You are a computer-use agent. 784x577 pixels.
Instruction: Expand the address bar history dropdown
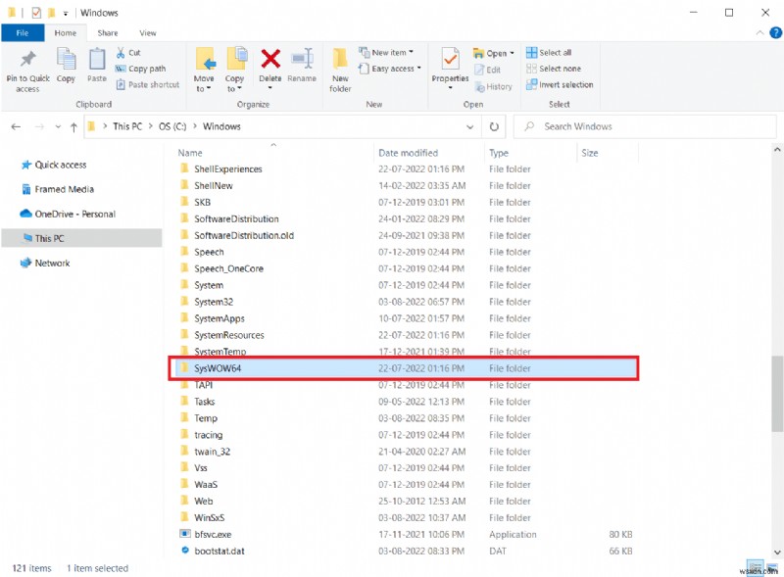click(x=470, y=127)
